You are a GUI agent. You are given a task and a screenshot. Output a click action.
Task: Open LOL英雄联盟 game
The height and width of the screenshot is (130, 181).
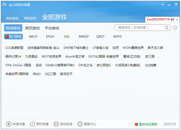[14, 48]
